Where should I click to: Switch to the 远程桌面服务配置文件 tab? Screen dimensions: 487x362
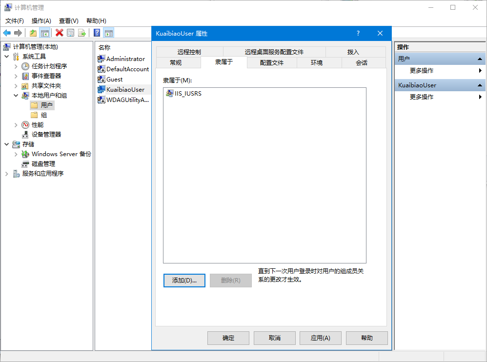[x=274, y=52]
